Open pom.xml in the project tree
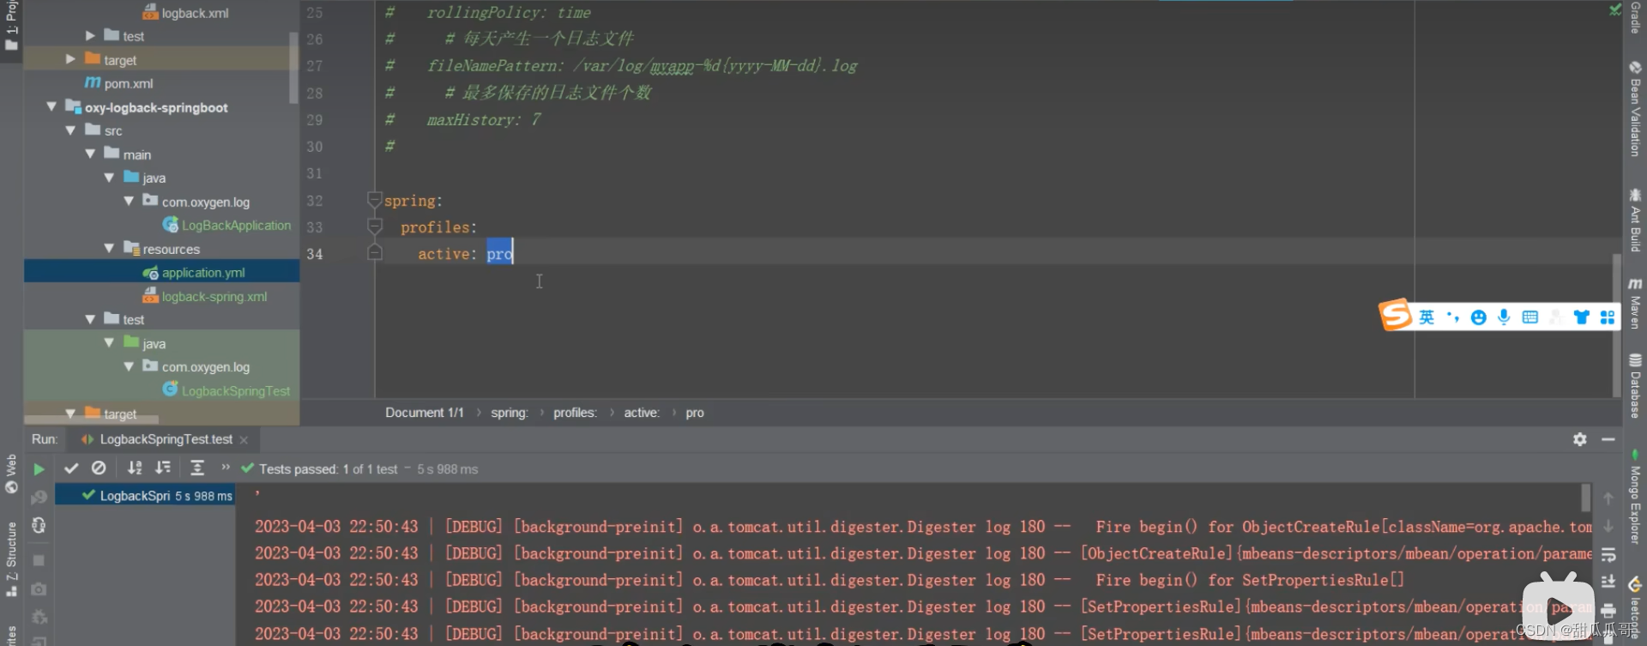Viewport: 1647px width, 646px height. (119, 83)
